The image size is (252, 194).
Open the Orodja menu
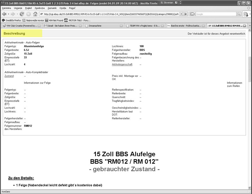tap(63, 8)
